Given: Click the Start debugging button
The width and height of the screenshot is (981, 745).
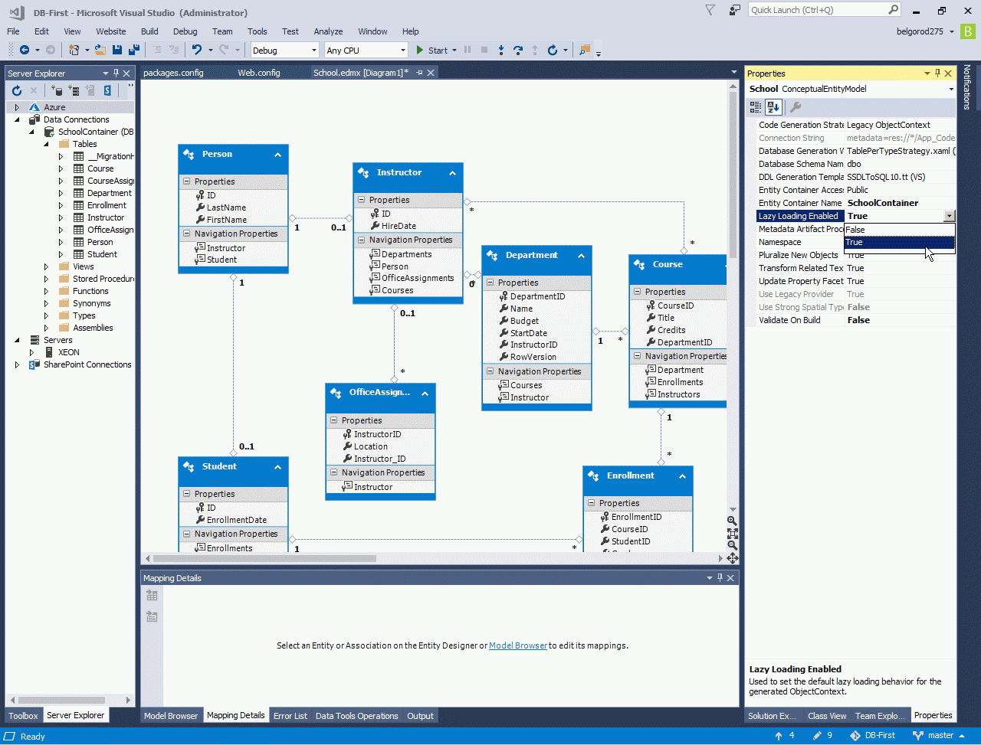Looking at the screenshot, I should [x=431, y=51].
